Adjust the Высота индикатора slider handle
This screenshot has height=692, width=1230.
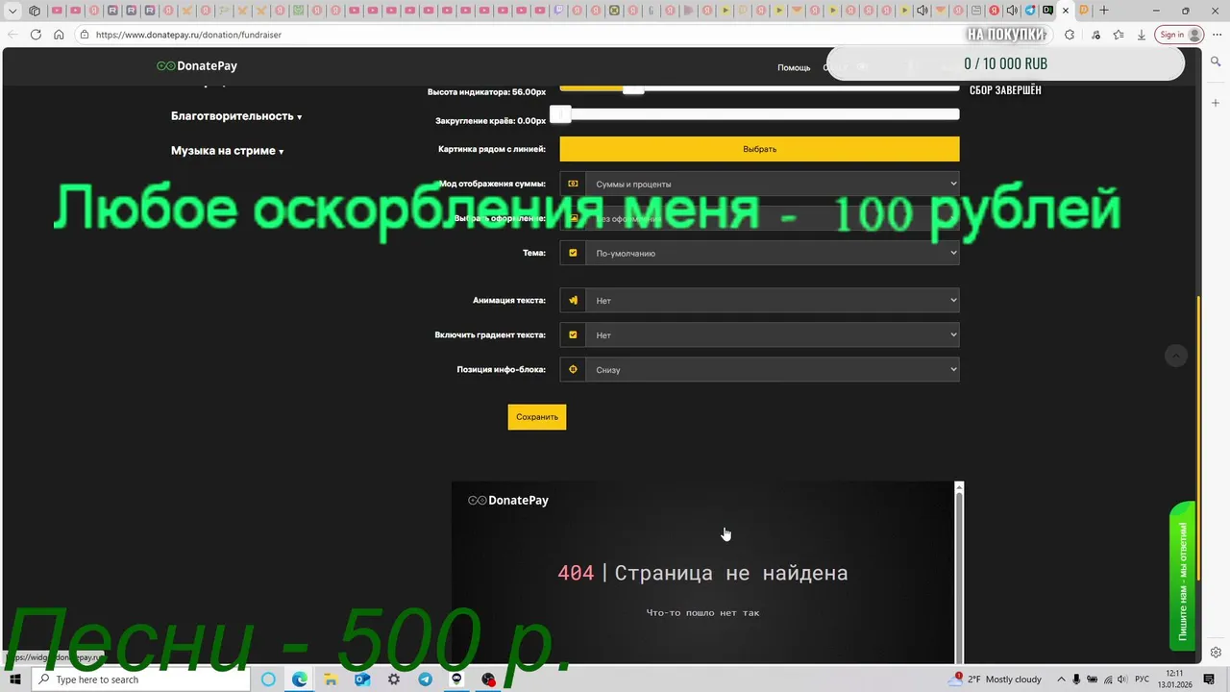tap(633, 89)
